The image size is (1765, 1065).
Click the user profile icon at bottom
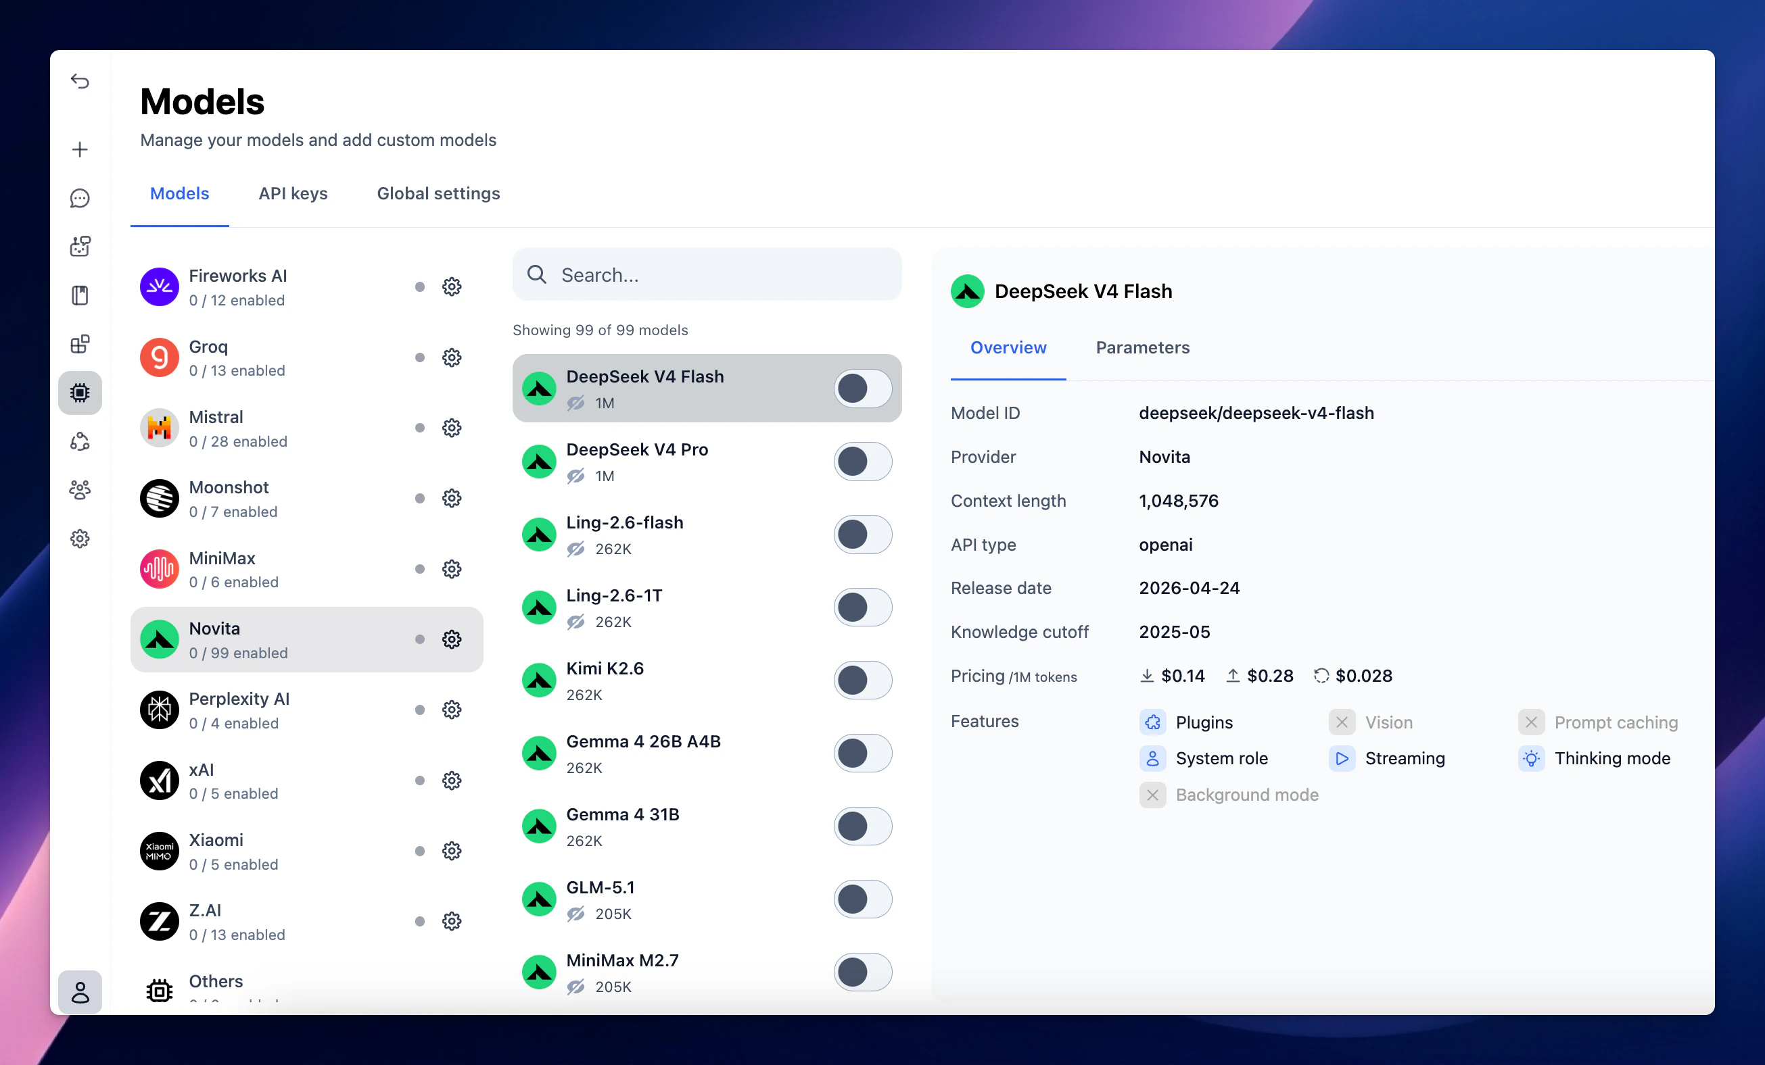80,992
